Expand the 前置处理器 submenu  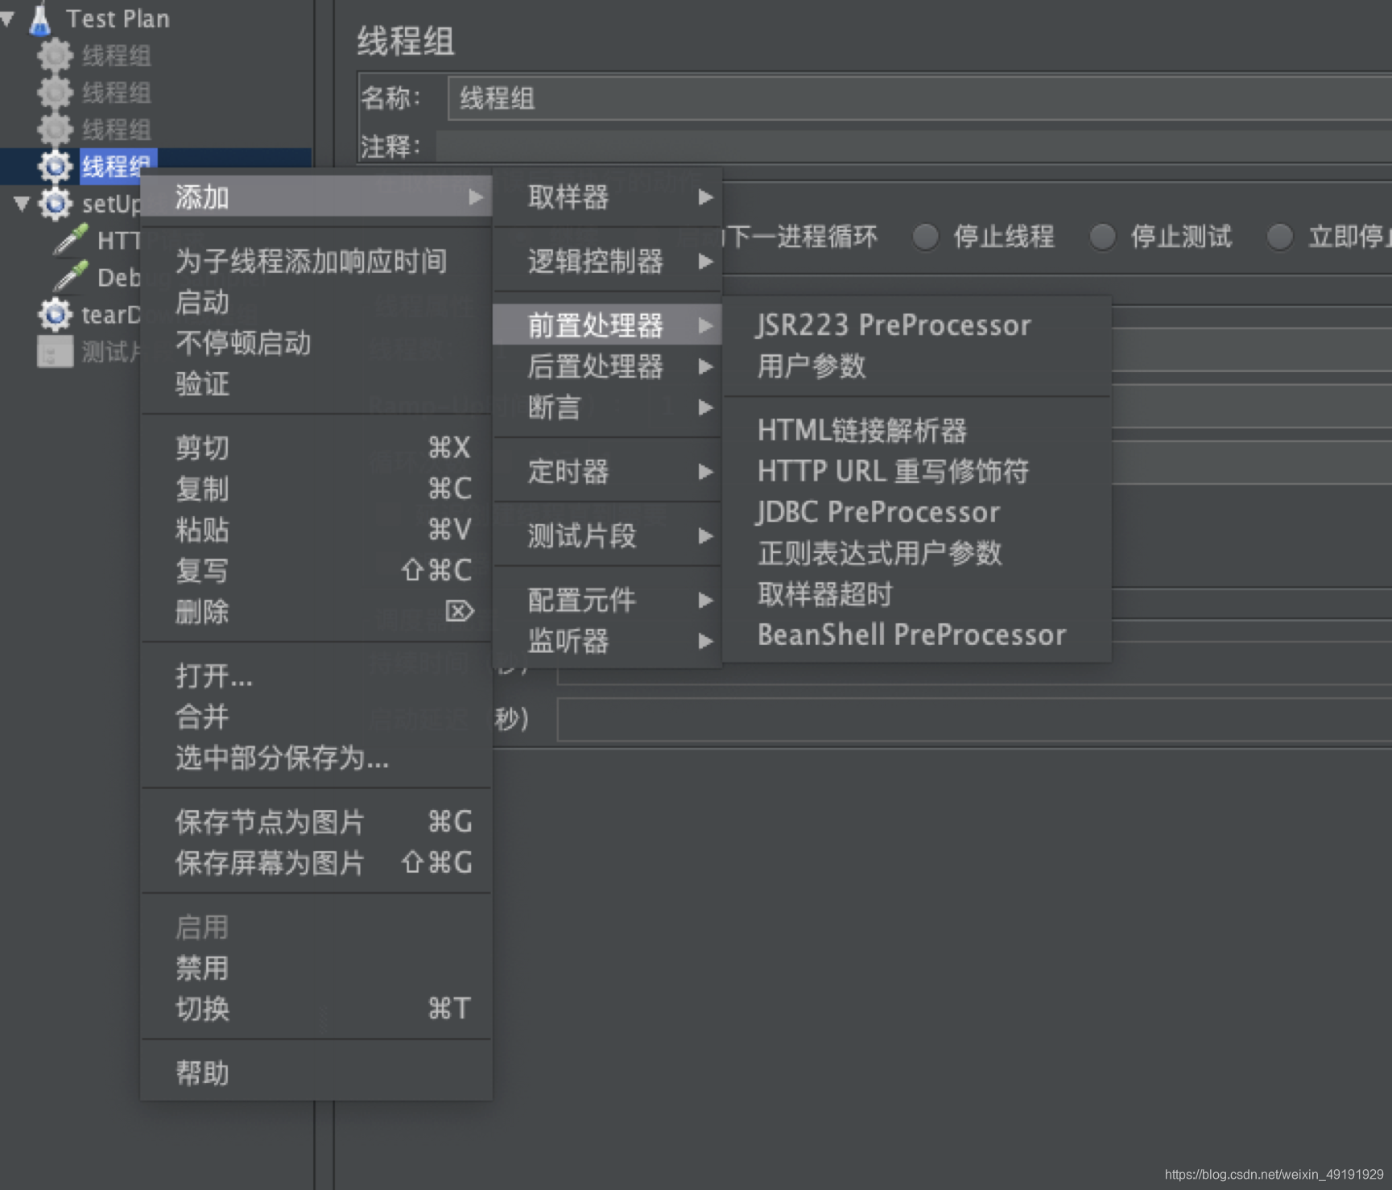click(607, 325)
